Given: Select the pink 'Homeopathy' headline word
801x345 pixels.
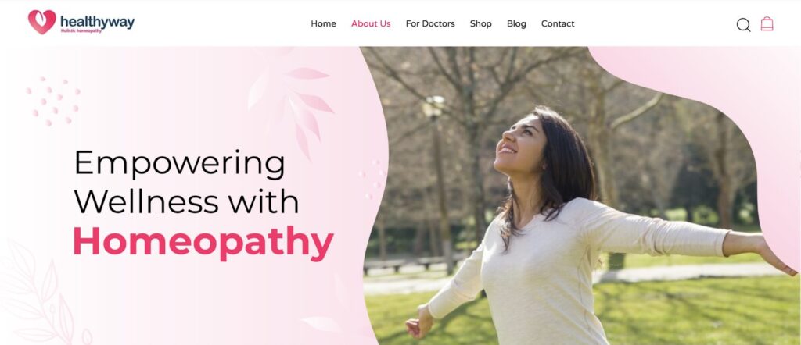Looking at the screenshot, I should pyautogui.click(x=203, y=242).
